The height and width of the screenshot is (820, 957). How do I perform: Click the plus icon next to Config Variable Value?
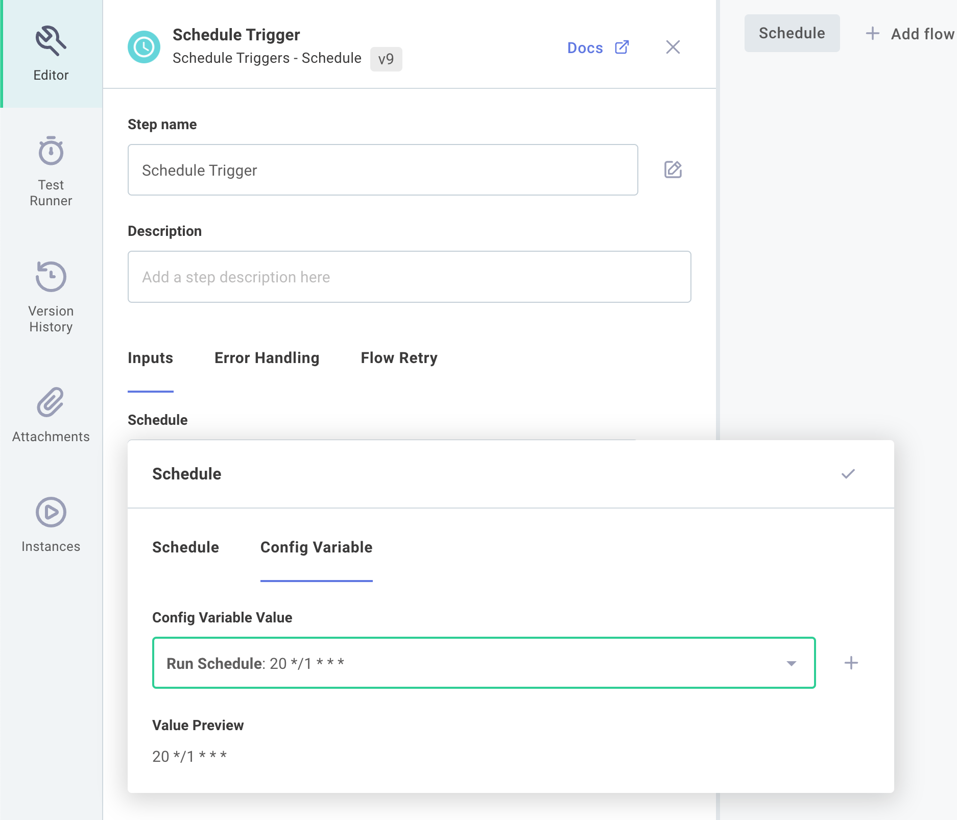(x=851, y=663)
